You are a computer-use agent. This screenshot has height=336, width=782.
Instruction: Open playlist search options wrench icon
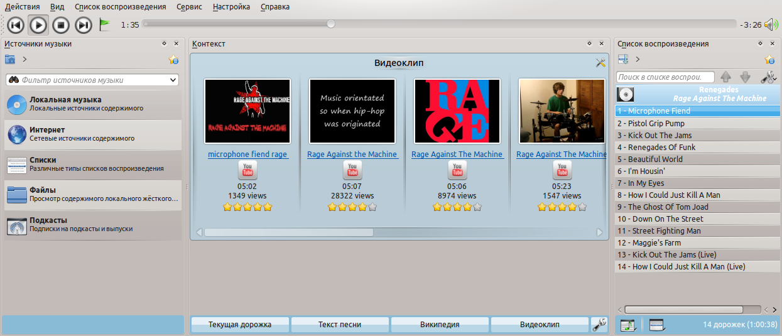[x=768, y=77]
